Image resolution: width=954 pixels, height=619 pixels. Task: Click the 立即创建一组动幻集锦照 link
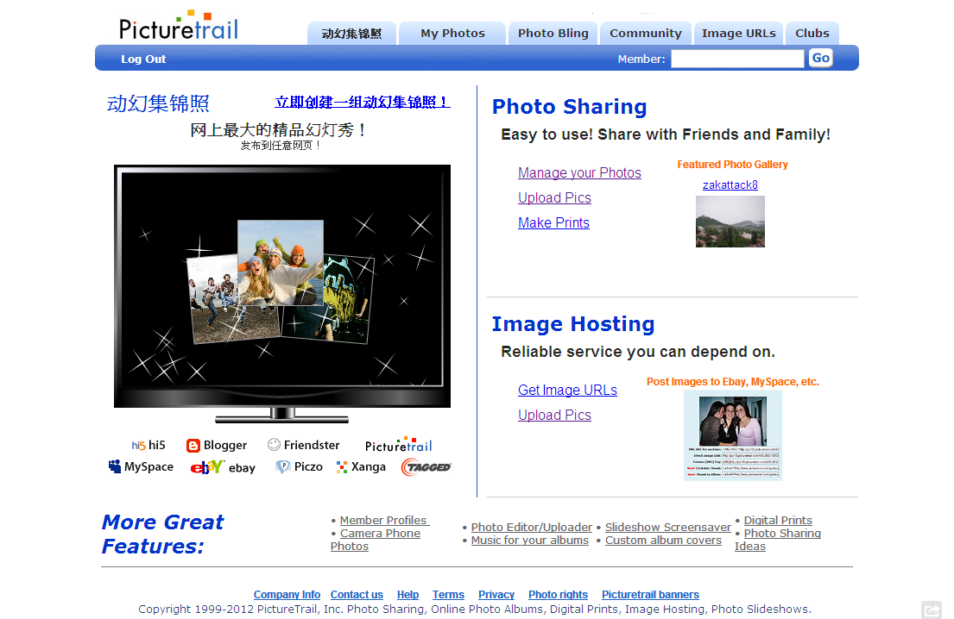coord(362,102)
